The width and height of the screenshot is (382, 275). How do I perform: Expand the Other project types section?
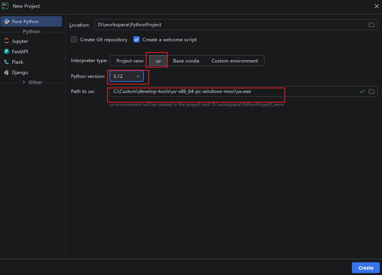coord(25,83)
